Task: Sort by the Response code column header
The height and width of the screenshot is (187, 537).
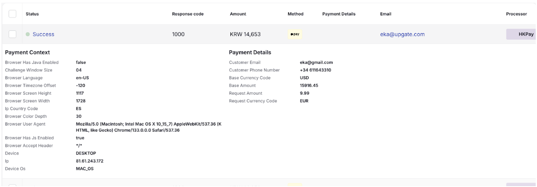Action: click(188, 14)
